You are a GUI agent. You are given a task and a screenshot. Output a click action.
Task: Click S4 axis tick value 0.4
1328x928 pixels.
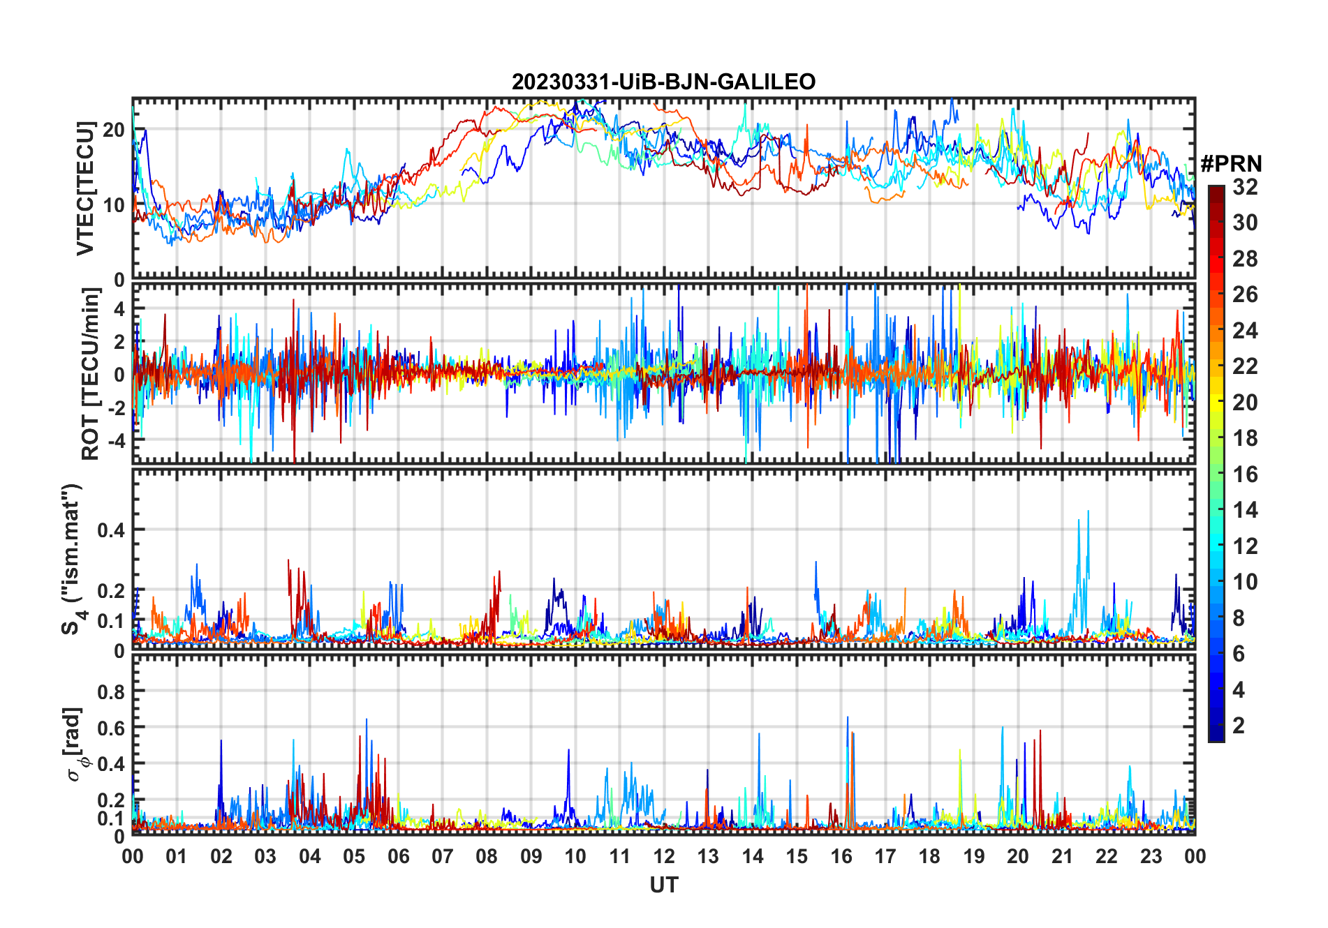111,530
